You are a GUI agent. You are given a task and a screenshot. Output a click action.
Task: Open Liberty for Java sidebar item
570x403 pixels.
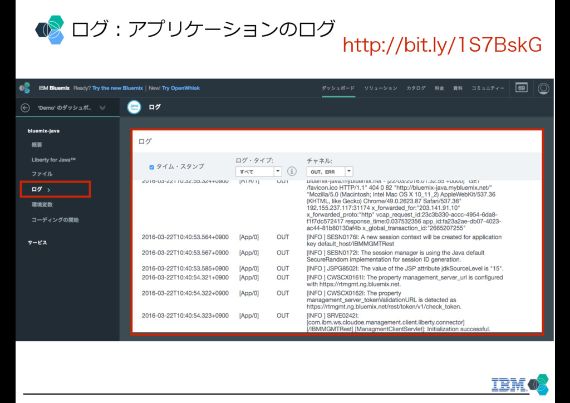tap(53, 160)
